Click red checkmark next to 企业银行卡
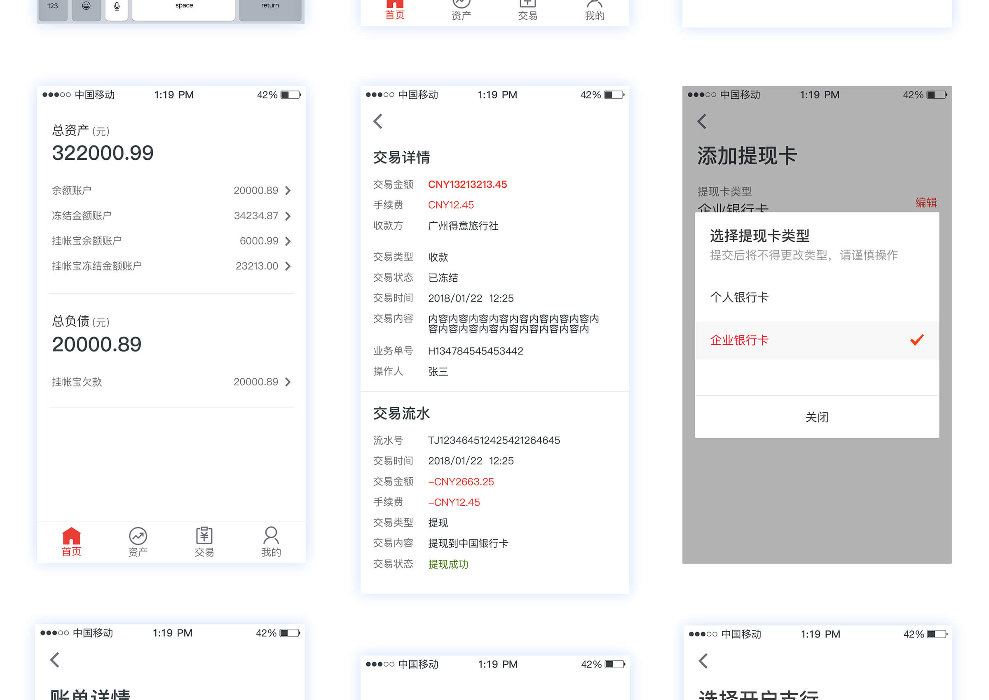Viewport: 989px width, 700px height. [x=916, y=340]
